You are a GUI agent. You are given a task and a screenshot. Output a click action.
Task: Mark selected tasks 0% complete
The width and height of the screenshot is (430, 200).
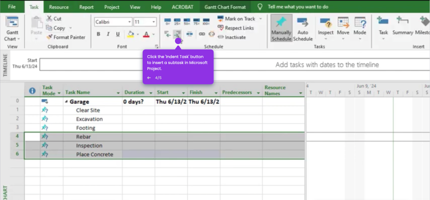(168, 22)
